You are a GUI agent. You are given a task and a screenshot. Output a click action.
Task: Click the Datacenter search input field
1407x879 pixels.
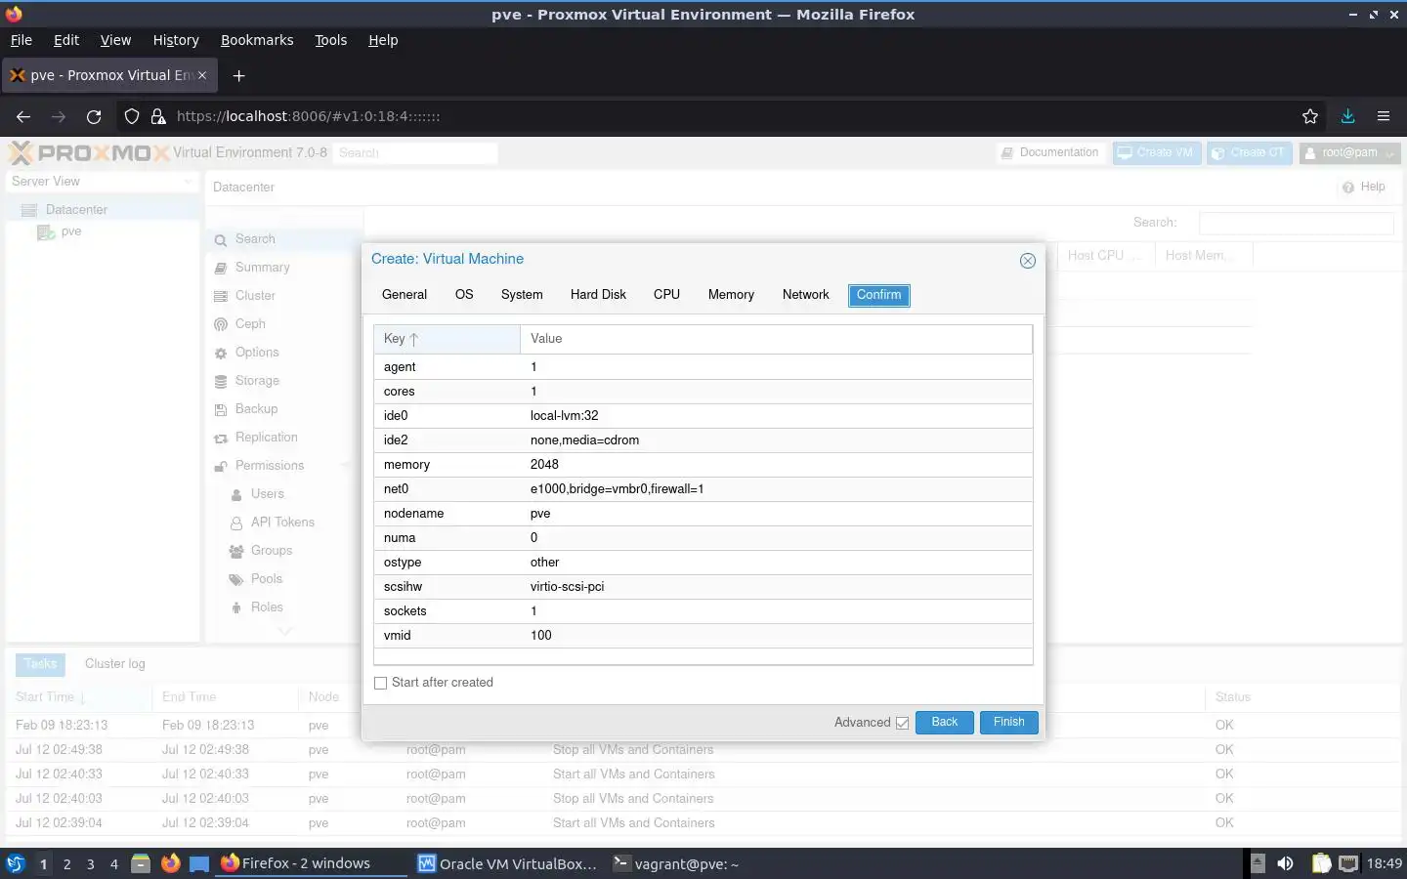point(1296,223)
